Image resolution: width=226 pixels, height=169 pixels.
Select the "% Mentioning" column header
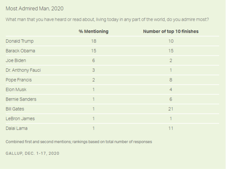[94, 31]
